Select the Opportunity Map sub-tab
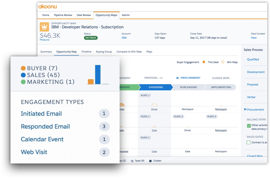270x178 pixels. pyautogui.click(x=67, y=52)
